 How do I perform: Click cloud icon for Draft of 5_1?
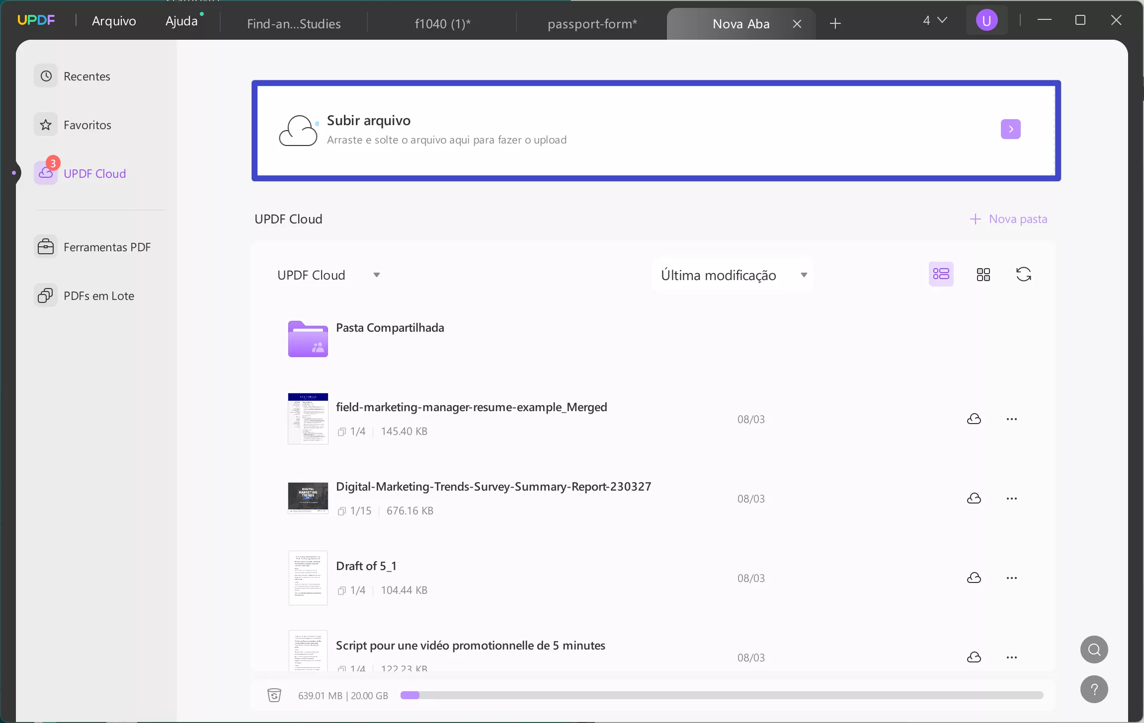pyautogui.click(x=974, y=578)
